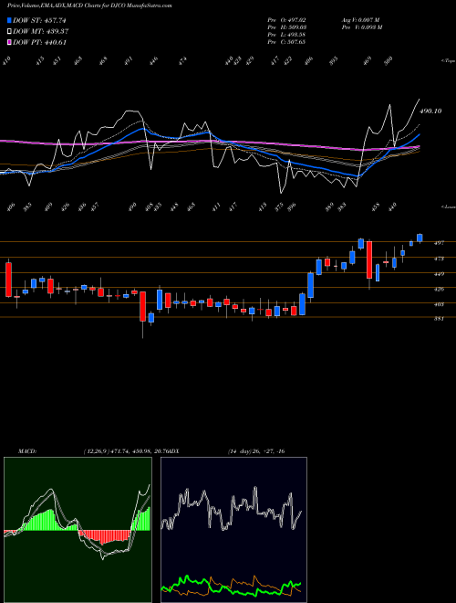This screenshot has height=603, width=456.
Task: Click the 490.10 price label on EMA chart
Action: 430,111
